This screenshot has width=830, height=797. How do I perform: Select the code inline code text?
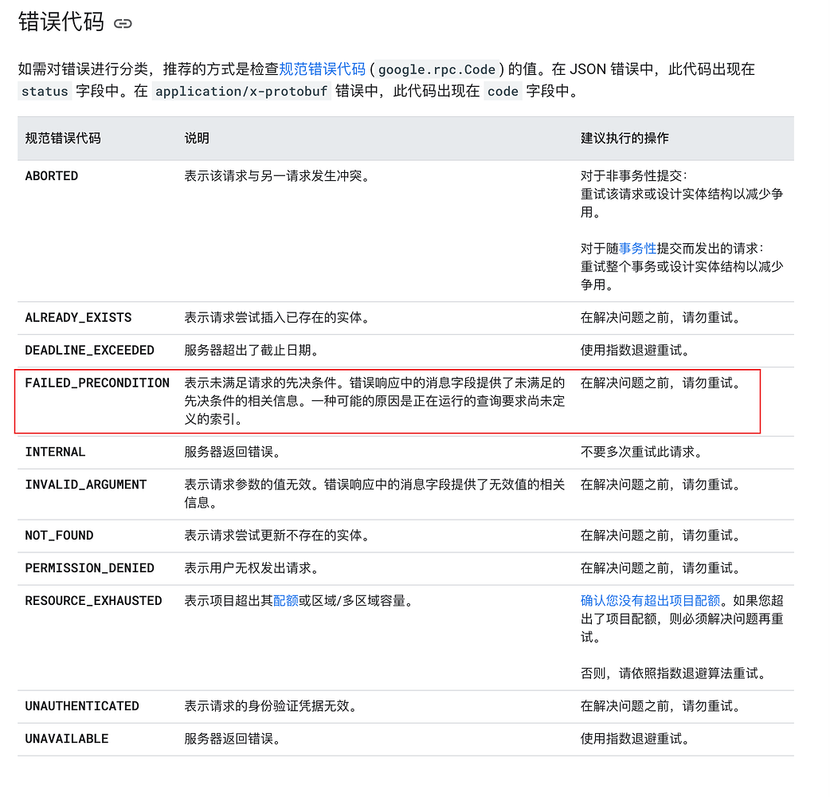503,91
